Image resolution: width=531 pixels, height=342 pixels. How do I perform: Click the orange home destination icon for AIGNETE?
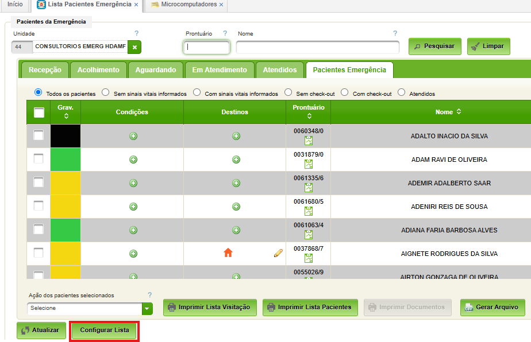[x=228, y=252]
